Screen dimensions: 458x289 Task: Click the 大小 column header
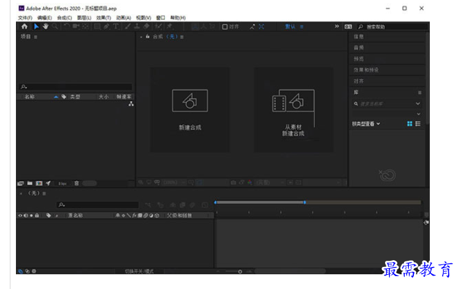[104, 97]
